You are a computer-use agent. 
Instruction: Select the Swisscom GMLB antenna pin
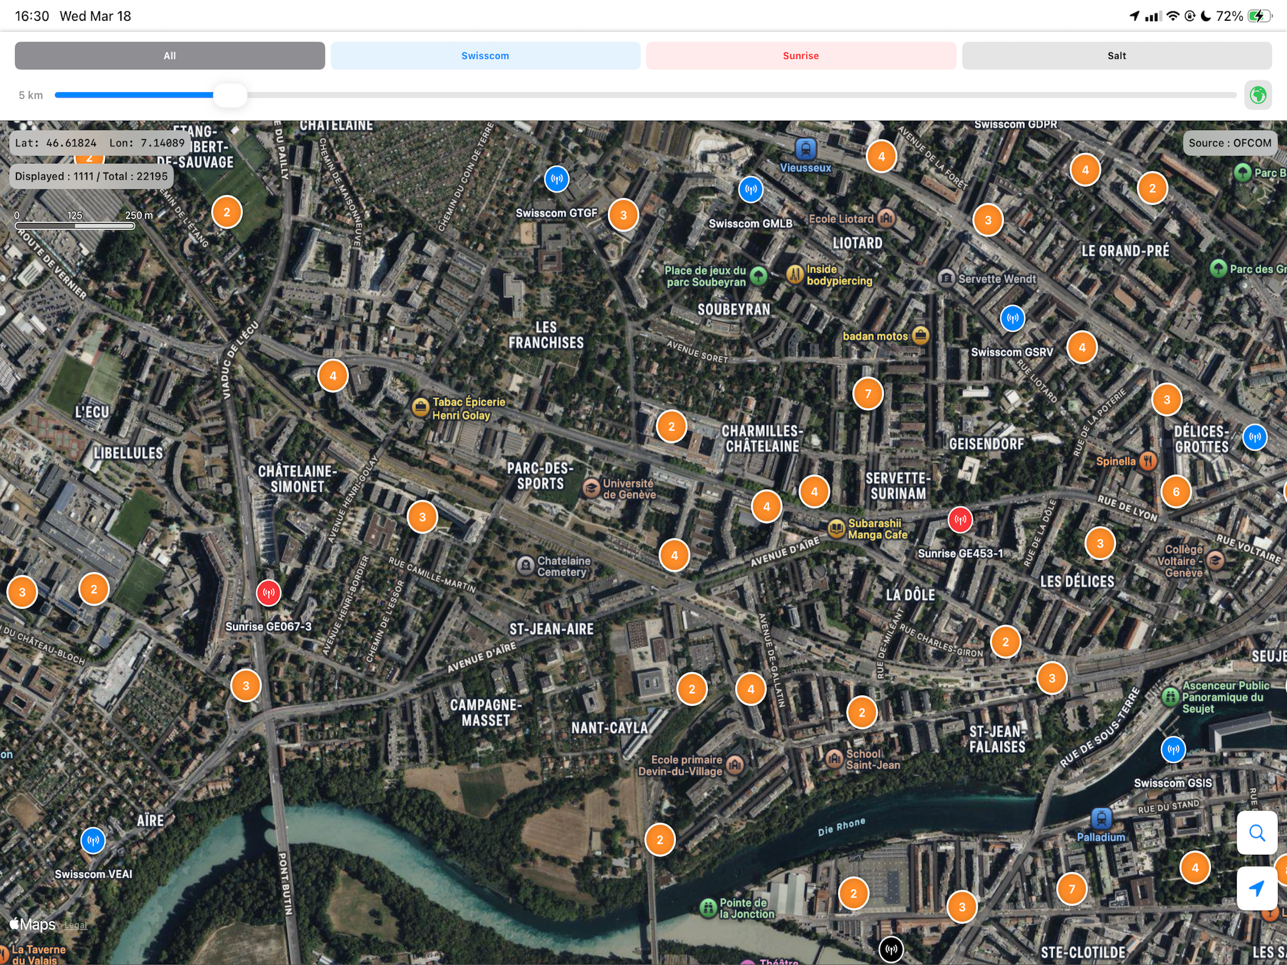coord(751,190)
